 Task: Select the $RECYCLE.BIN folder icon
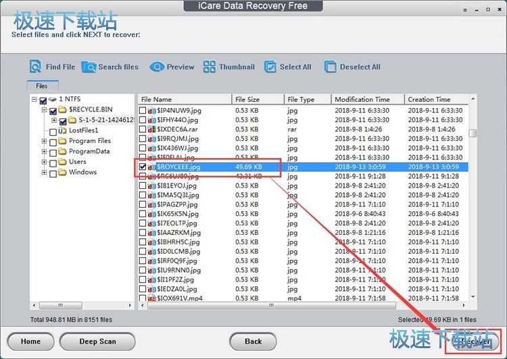pos(62,109)
